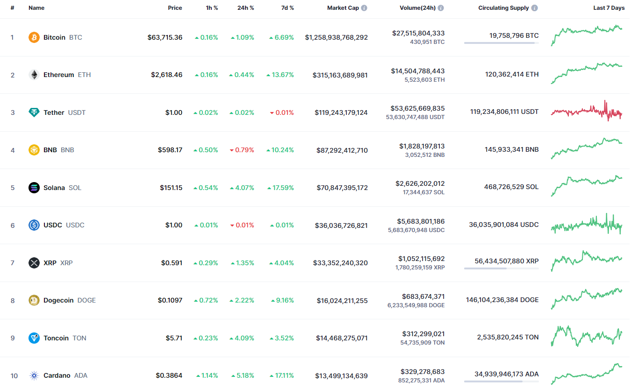Open Bitcoin's 7-day price chart

click(587, 35)
